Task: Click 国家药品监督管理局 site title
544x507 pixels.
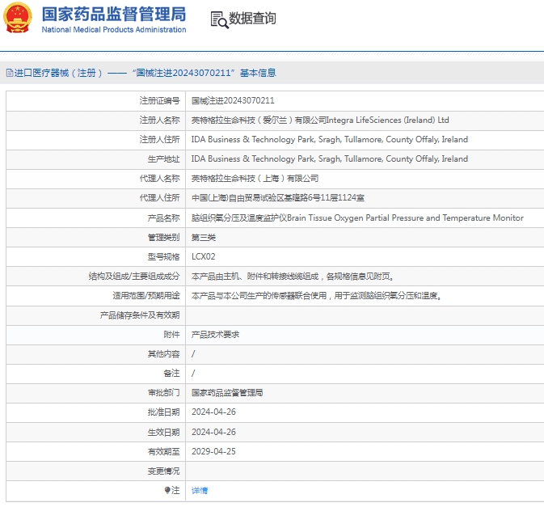Action: click(114, 15)
